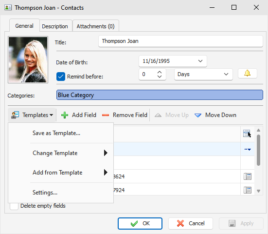Click the fields list scroll up arrow
The image size is (268, 234).
coord(258,130)
